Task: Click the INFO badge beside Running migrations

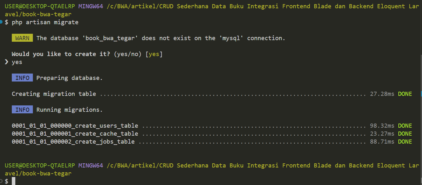Action: coord(22,110)
